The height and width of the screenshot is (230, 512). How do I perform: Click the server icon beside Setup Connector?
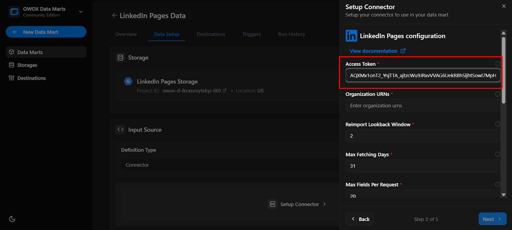(272, 204)
